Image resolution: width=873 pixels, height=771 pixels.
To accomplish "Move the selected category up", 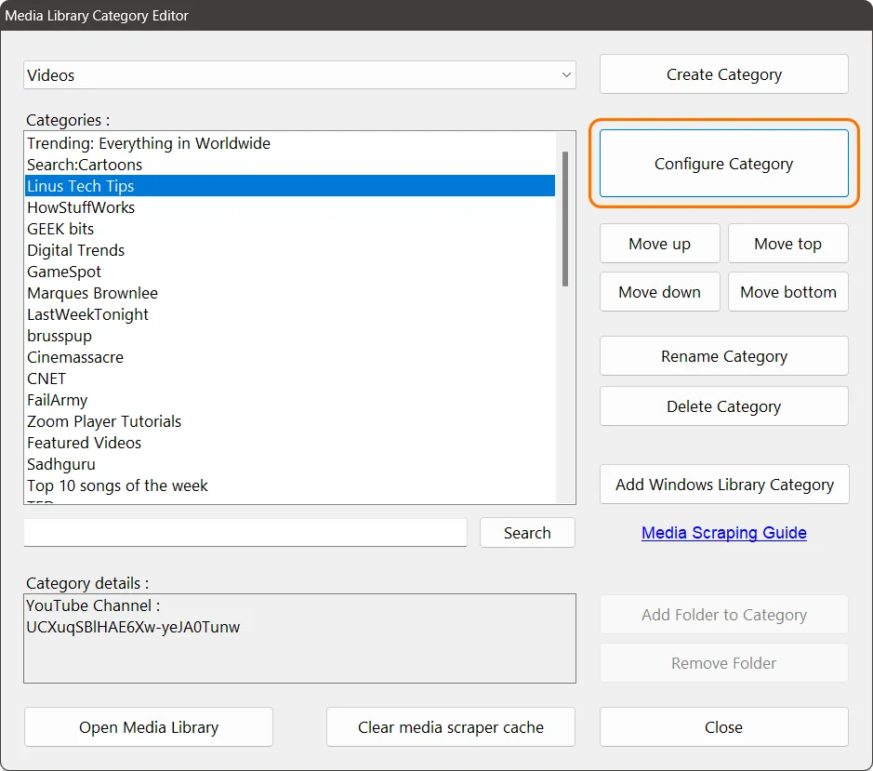I will [x=660, y=244].
